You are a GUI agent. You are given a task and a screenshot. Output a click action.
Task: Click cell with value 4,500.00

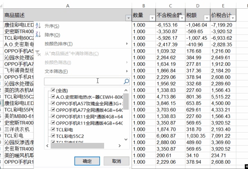pyautogui.click(x=223, y=103)
